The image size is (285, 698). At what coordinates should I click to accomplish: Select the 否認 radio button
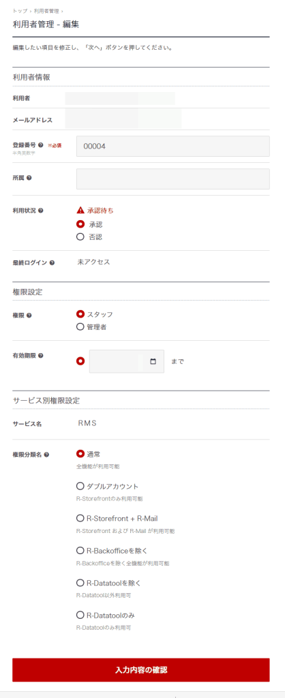80,237
